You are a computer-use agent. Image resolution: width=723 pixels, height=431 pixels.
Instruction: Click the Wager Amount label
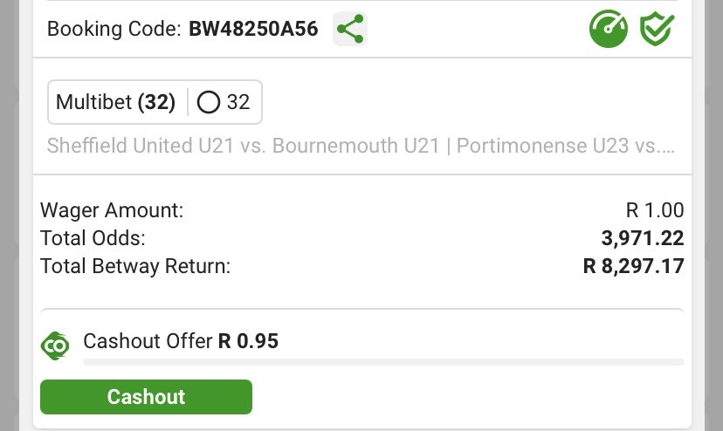[112, 210]
